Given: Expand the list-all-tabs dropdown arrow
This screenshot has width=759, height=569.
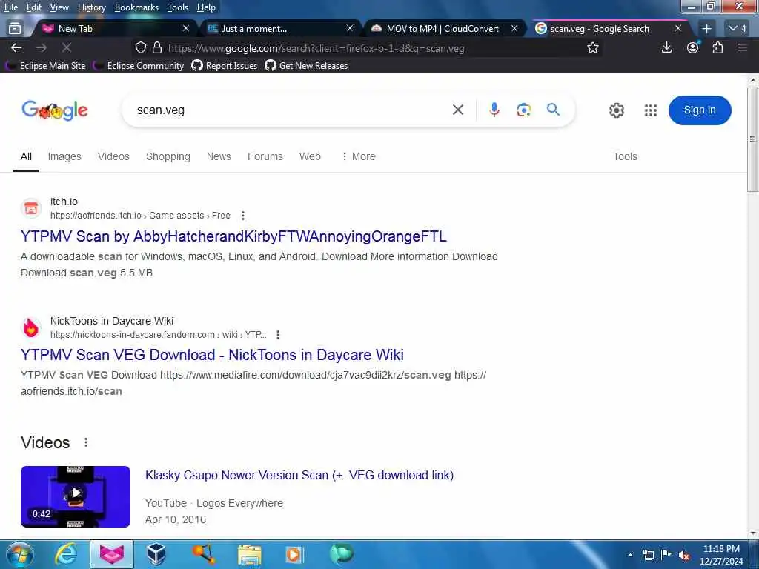Looking at the screenshot, I should [x=738, y=29].
